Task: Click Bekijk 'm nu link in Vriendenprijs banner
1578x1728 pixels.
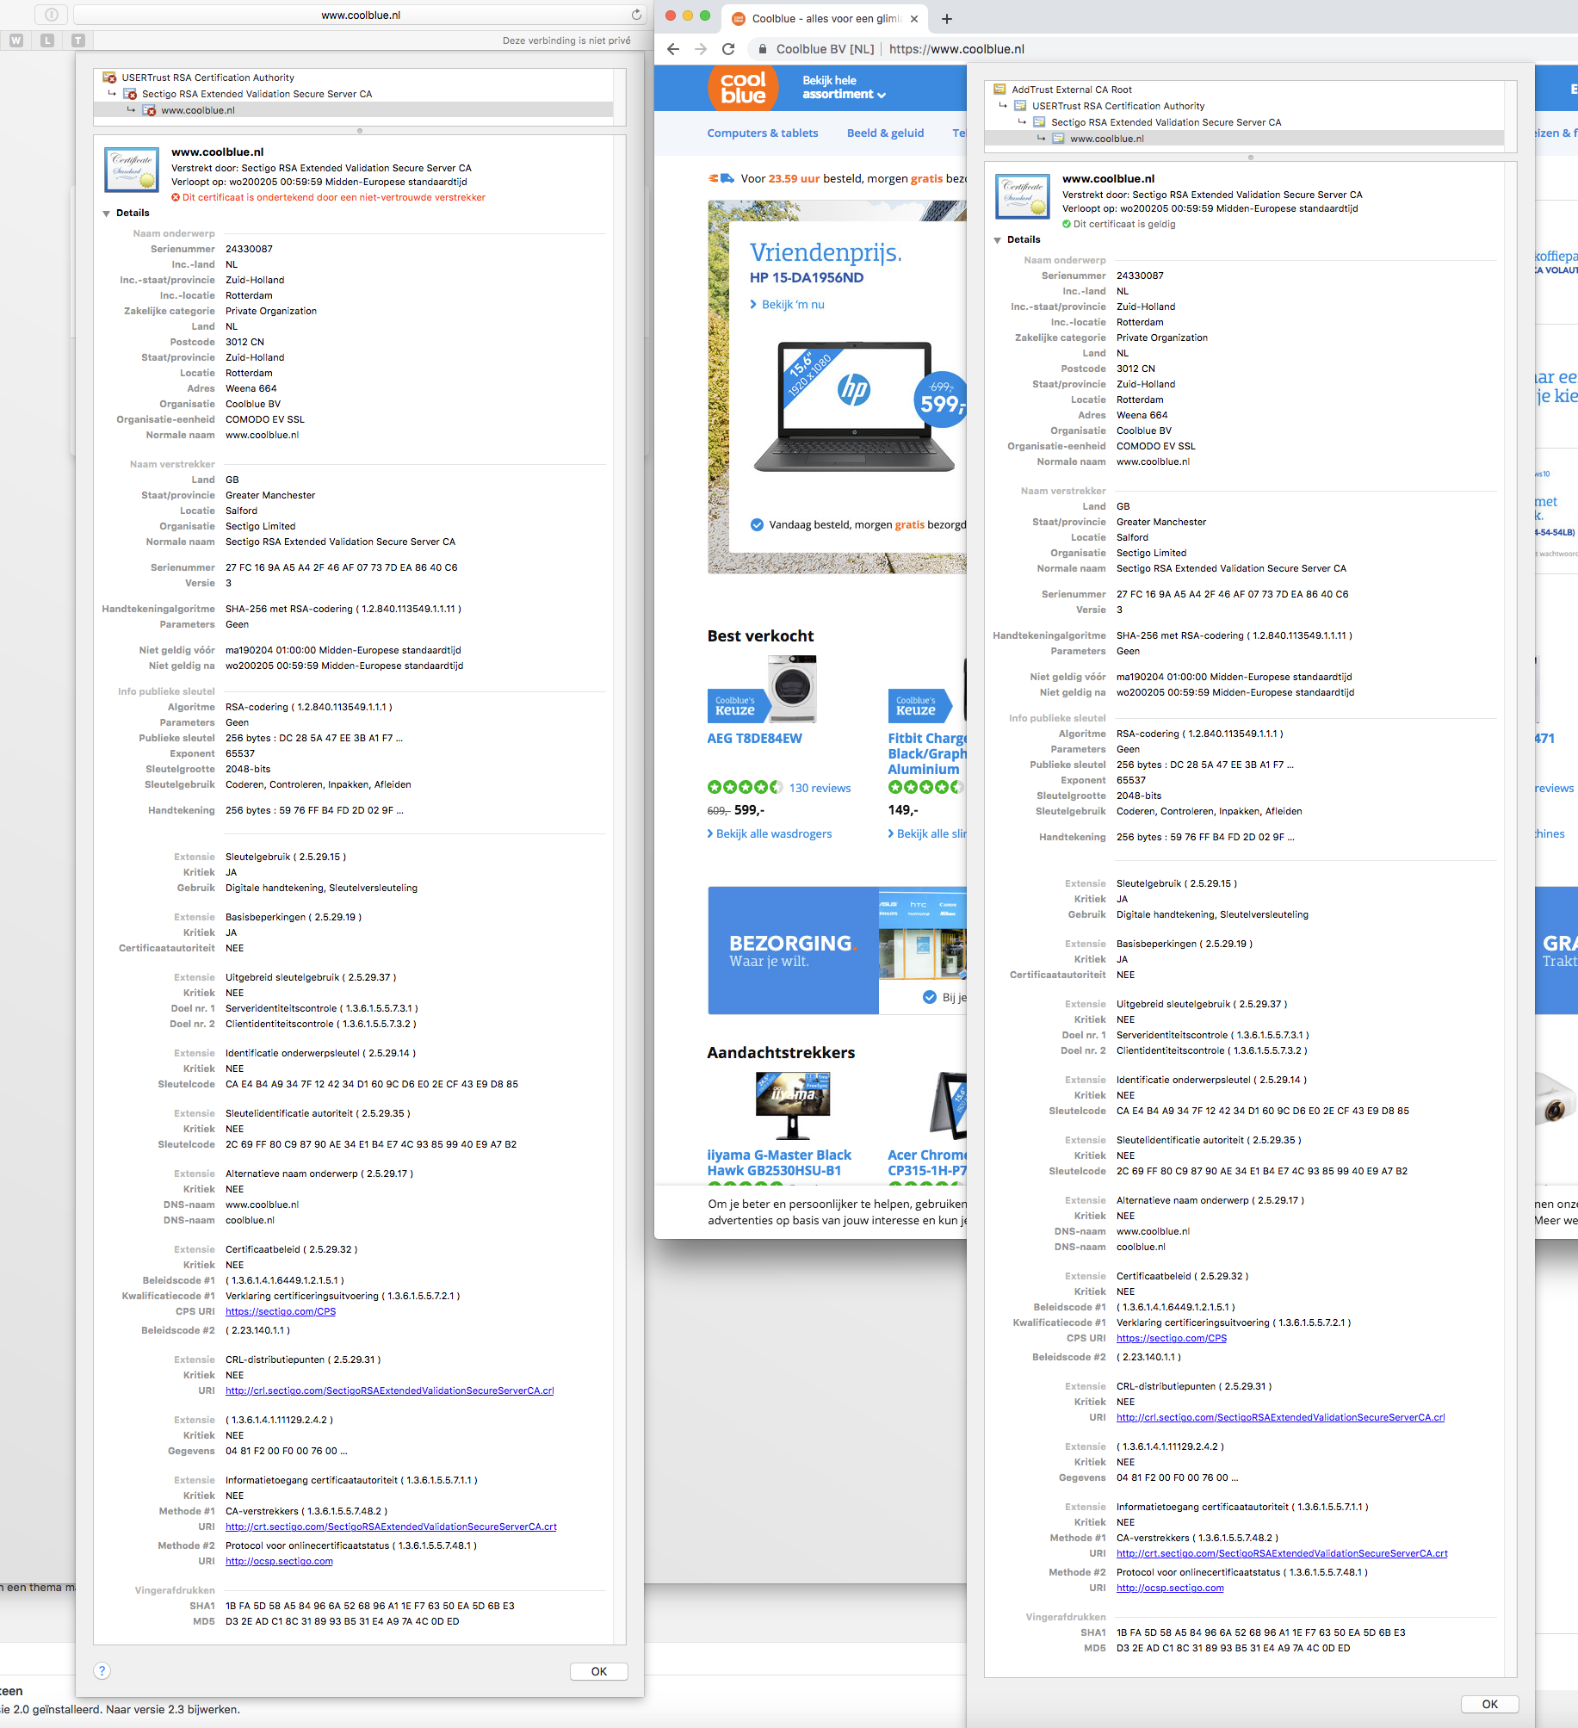Action: coord(787,305)
